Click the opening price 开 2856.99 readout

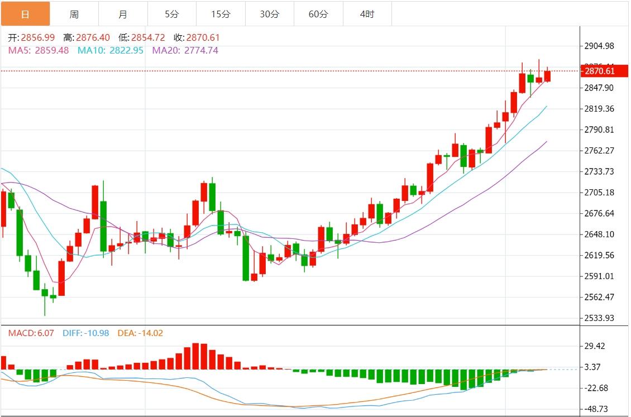click(32, 38)
